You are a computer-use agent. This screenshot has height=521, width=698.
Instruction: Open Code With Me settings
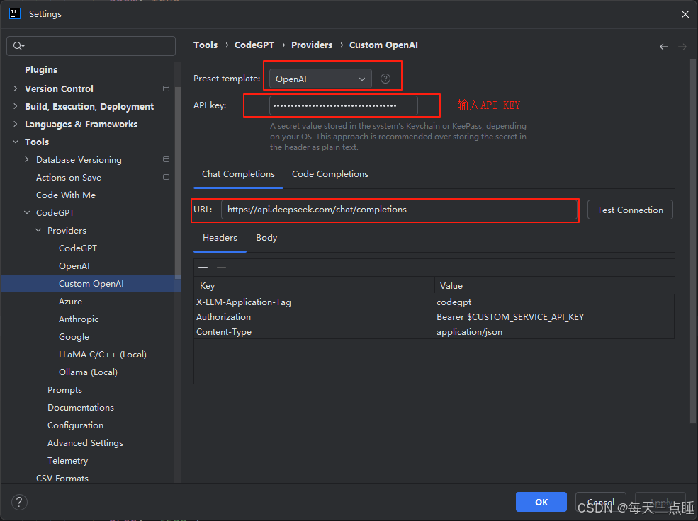click(66, 195)
